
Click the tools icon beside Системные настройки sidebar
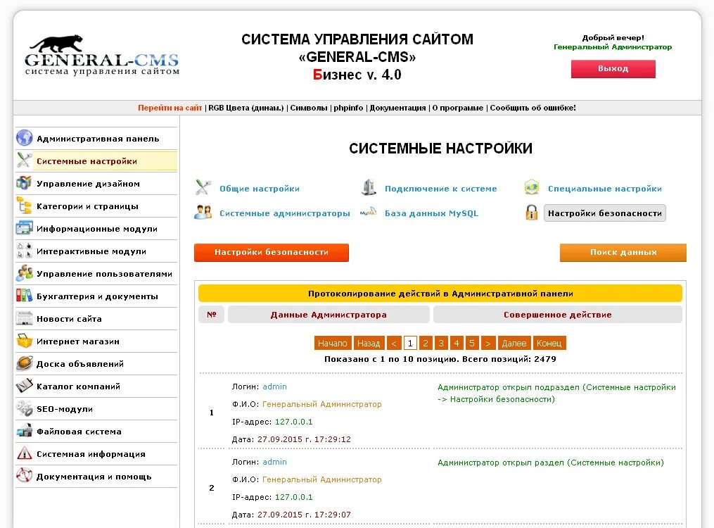(x=24, y=161)
